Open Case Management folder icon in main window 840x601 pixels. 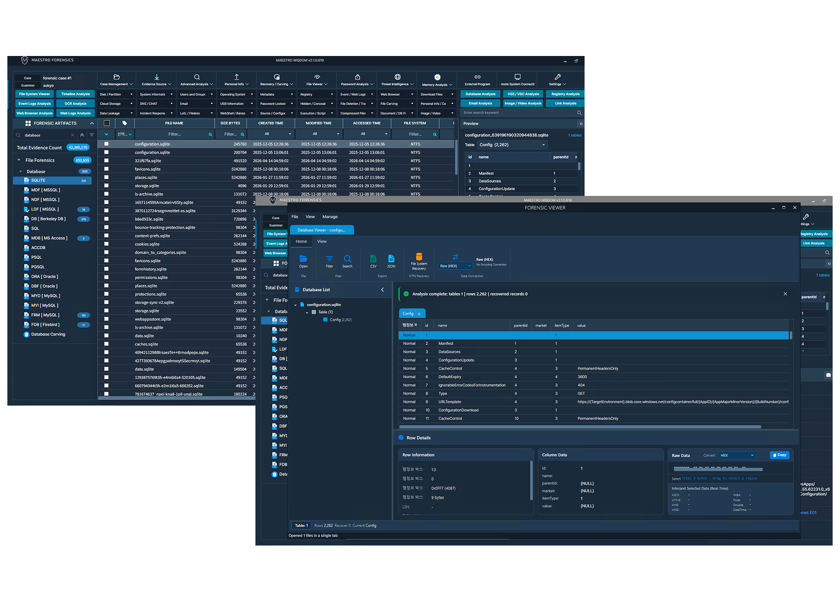pos(116,77)
